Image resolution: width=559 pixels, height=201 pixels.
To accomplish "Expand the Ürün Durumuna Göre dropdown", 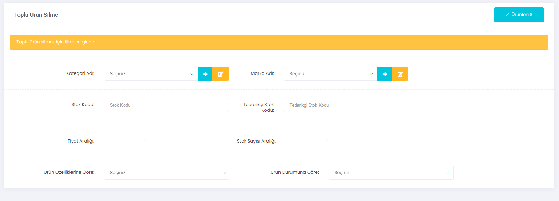I will coord(391,173).
